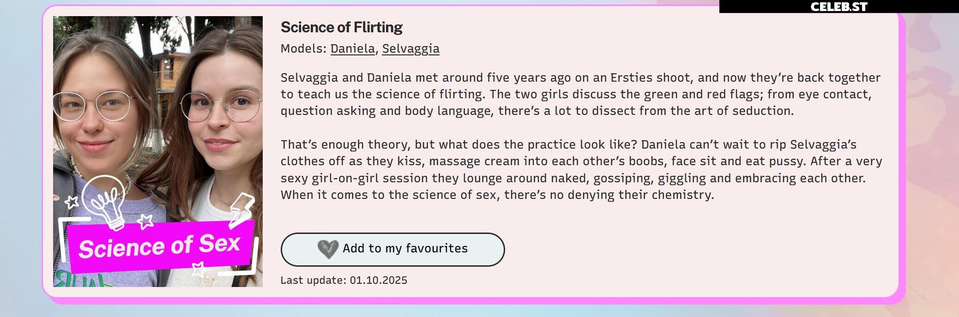
Task: Add this video to my favourites
Action: (x=392, y=249)
